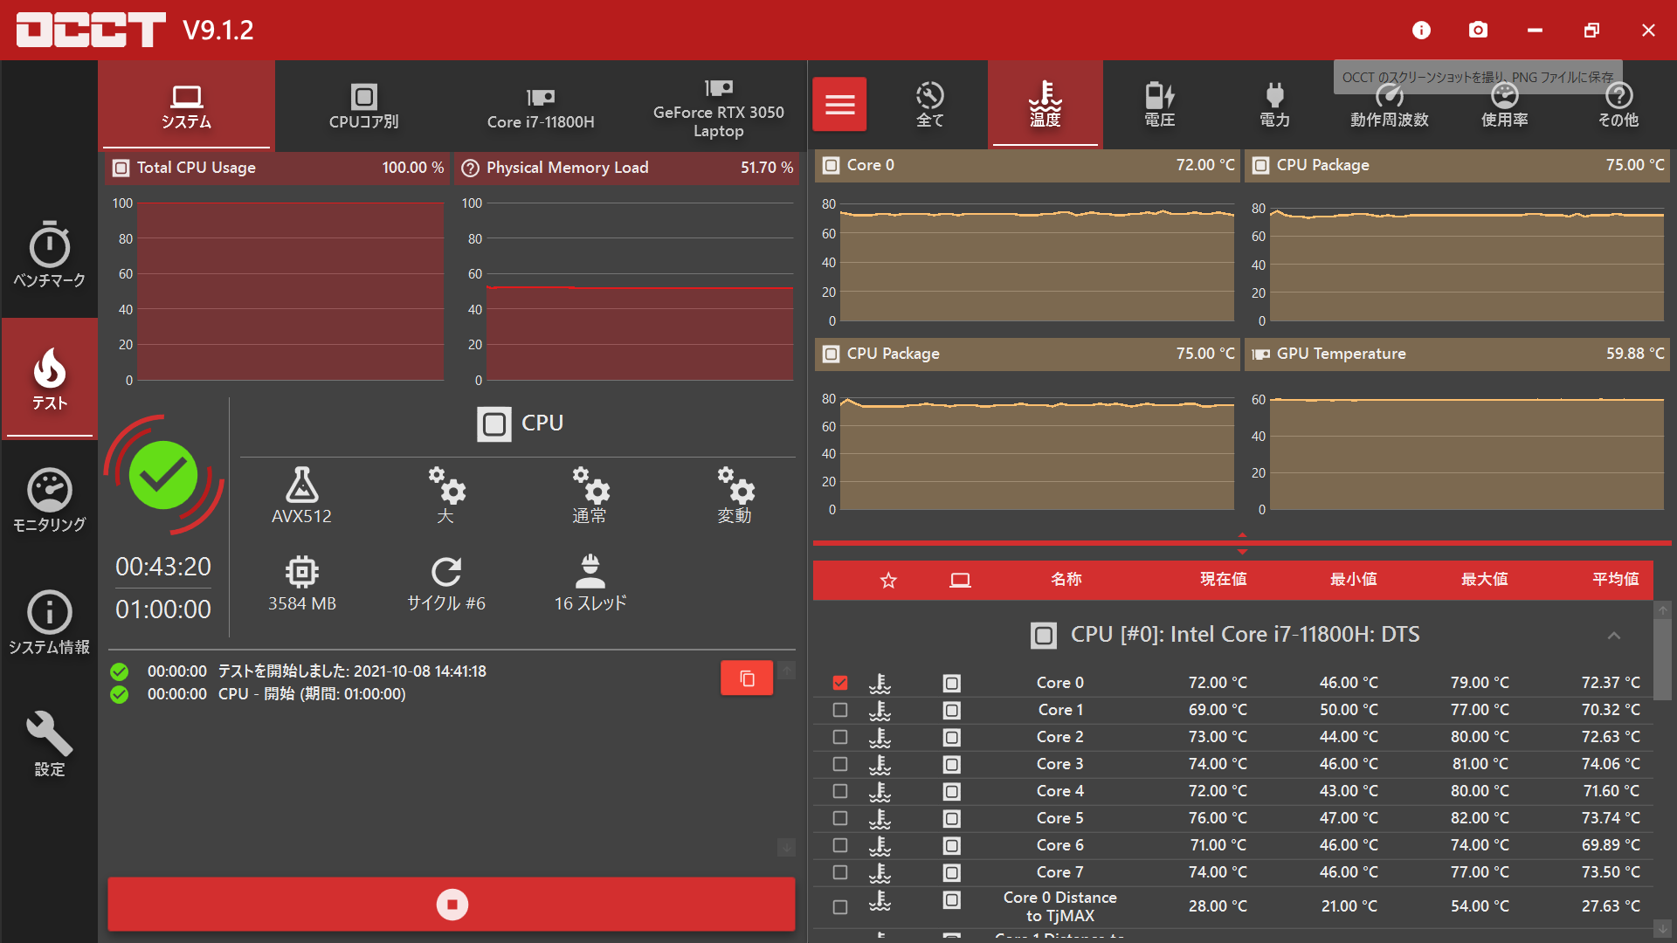The image size is (1677, 943).
Task: Select the 動作周波数 frequency tab
Action: [1389, 105]
